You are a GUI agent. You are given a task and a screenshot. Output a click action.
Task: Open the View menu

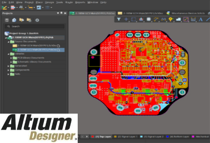[19, 2]
